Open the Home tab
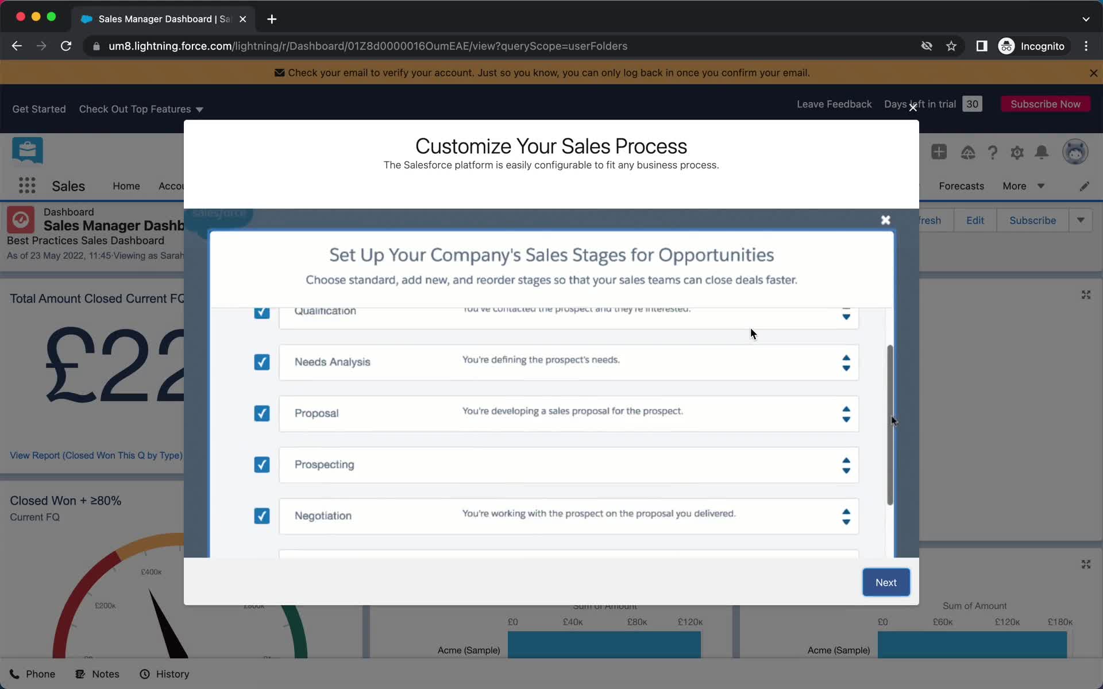The height and width of the screenshot is (689, 1103). point(126,186)
